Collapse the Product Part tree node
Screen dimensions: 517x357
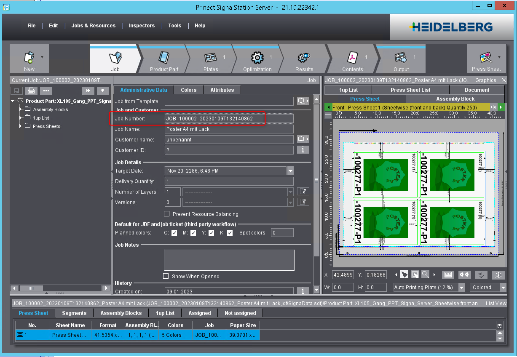[13, 101]
